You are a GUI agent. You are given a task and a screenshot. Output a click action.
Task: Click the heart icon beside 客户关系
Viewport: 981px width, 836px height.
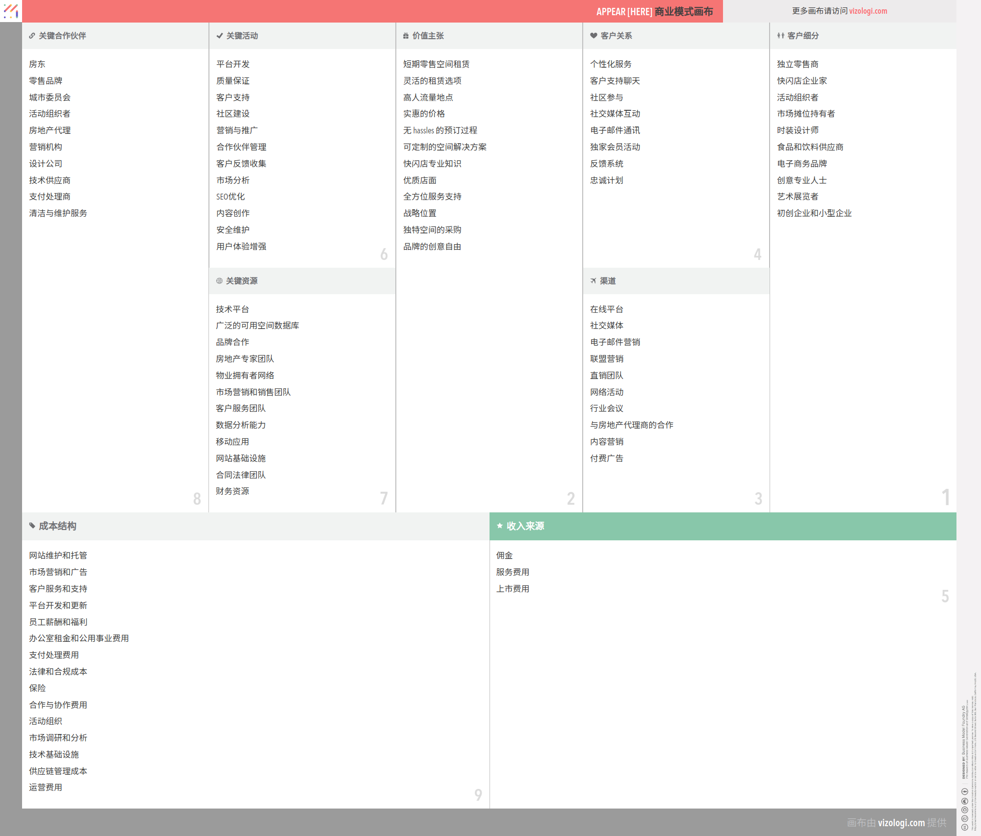[x=594, y=36]
